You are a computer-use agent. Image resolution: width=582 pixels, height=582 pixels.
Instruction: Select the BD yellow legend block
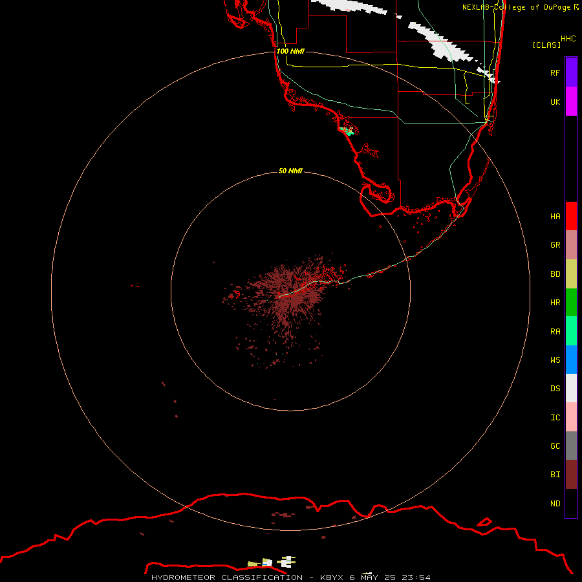click(571, 274)
